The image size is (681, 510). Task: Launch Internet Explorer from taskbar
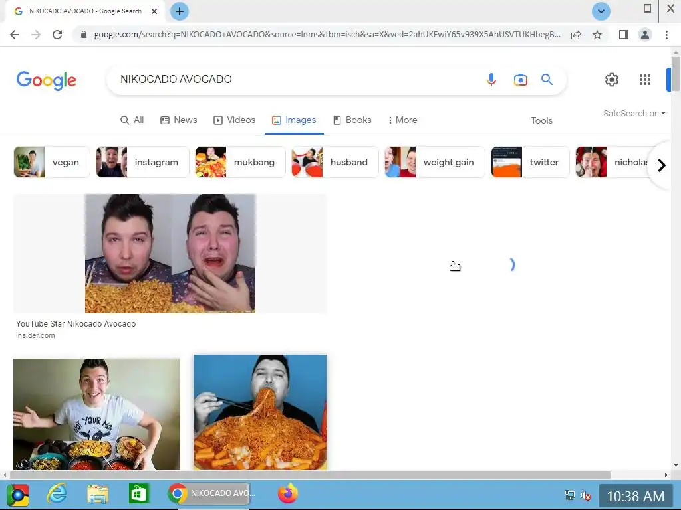click(57, 493)
